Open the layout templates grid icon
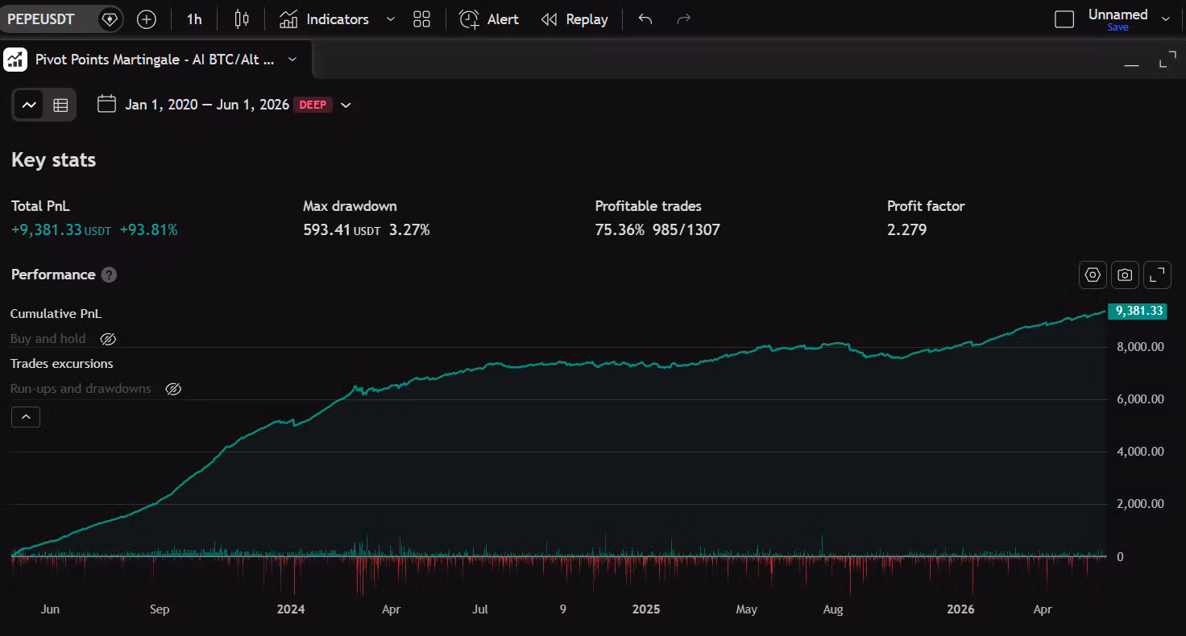 coord(421,19)
